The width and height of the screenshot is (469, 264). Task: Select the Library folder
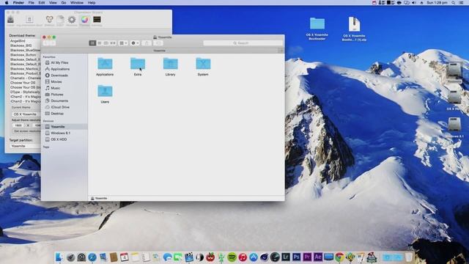coord(170,67)
